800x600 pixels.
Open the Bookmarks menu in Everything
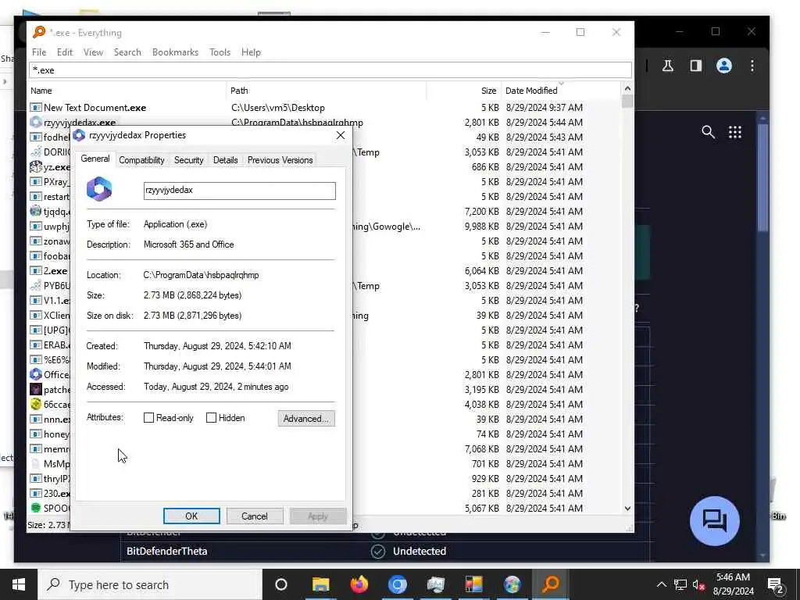[x=175, y=52]
